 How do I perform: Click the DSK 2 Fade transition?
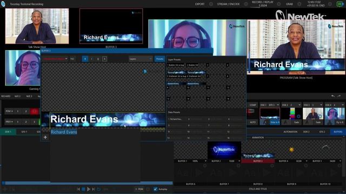pos(296,122)
